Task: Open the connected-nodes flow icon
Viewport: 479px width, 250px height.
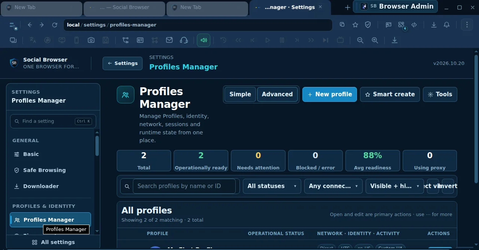Action: [x=125, y=40]
